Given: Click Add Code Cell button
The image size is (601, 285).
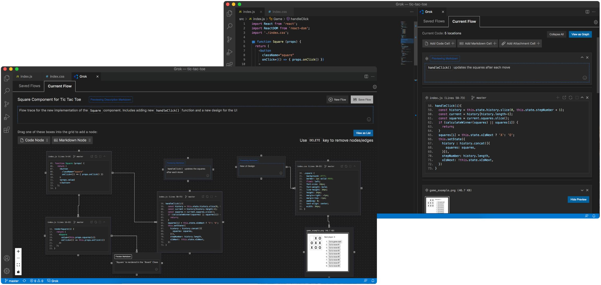Looking at the screenshot, I should pyautogui.click(x=439, y=44).
